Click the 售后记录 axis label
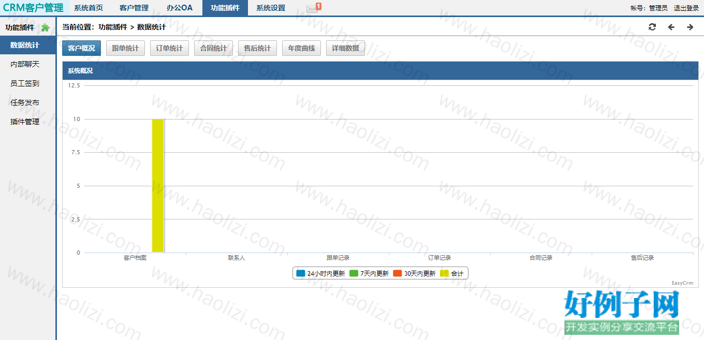This screenshot has height=340, width=704. [642, 258]
